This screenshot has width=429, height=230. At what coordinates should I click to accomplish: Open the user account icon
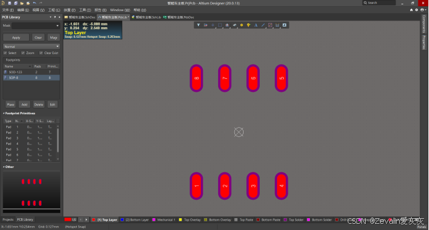423,10
